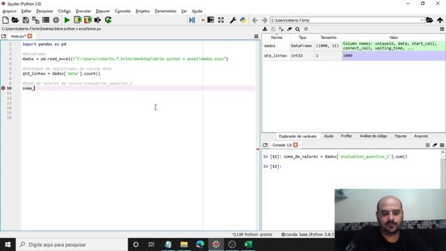The height and width of the screenshot is (251, 446).
Task: Expand the working directory path dropdown
Action: coord(422,20)
